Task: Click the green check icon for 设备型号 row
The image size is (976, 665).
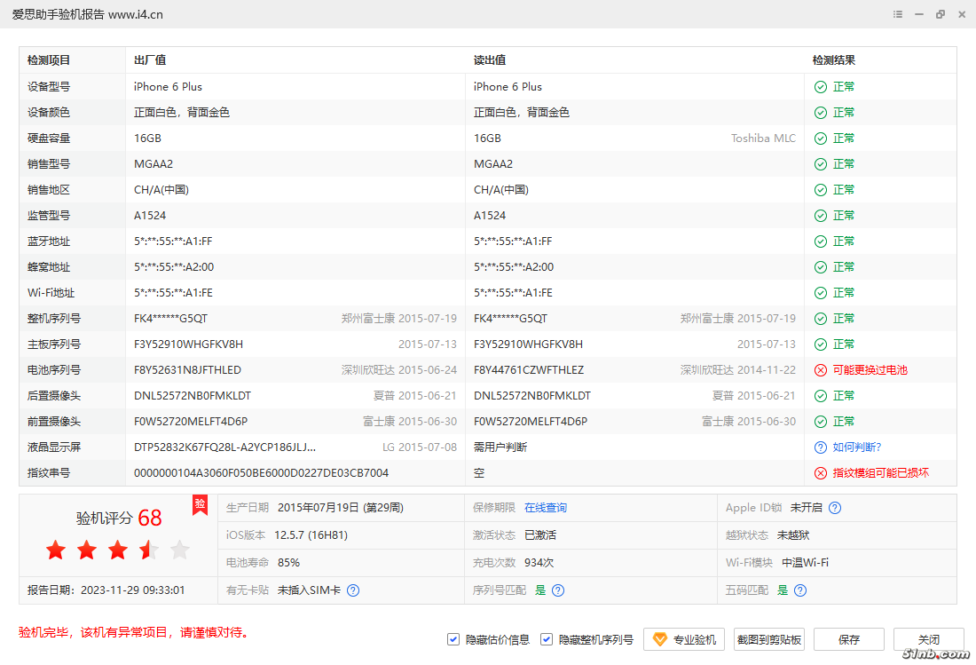Action: click(x=821, y=87)
